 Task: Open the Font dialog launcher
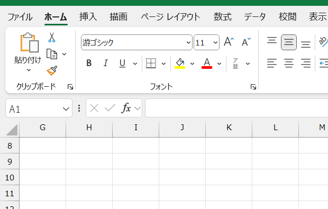253,87
